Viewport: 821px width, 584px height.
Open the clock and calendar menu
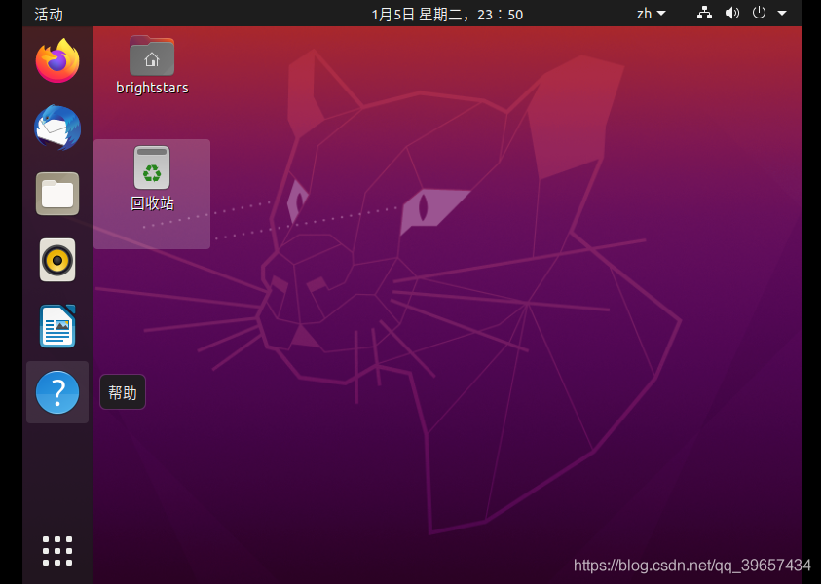[447, 15]
